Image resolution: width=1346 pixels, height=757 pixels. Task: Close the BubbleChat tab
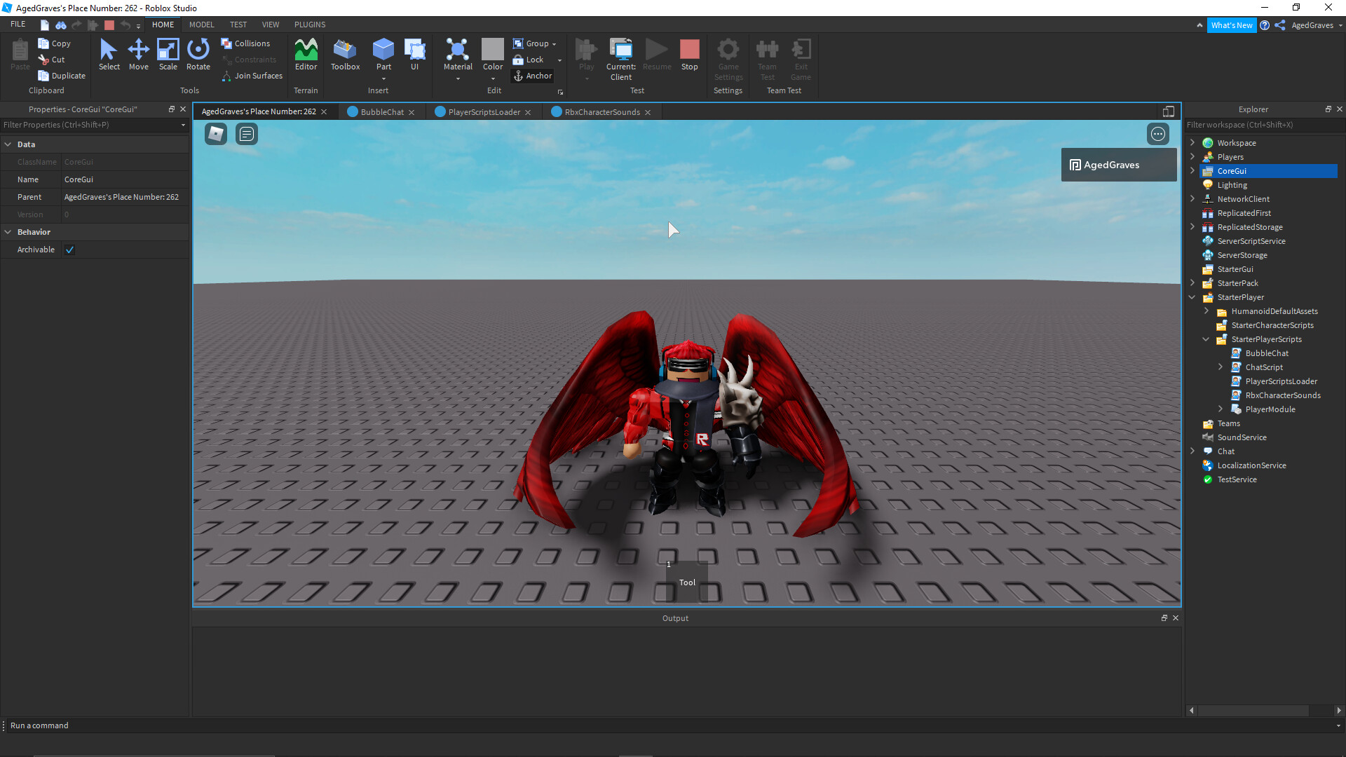412,112
